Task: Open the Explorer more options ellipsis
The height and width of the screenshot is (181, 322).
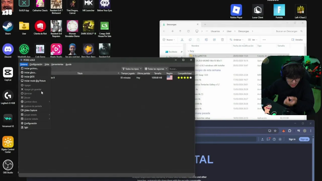Action: pos(264,40)
